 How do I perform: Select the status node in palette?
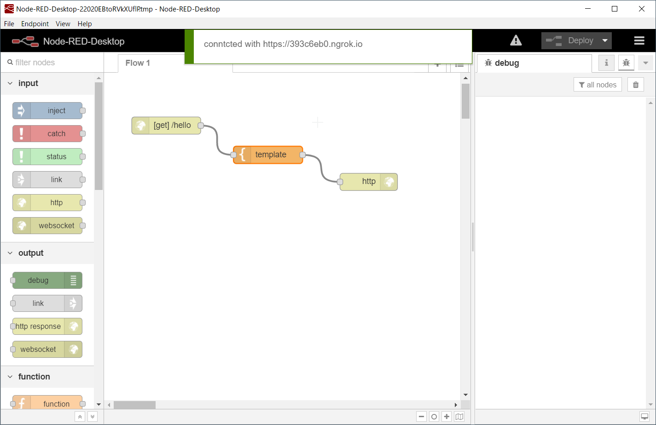pyautogui.click(x=47, y=156)
